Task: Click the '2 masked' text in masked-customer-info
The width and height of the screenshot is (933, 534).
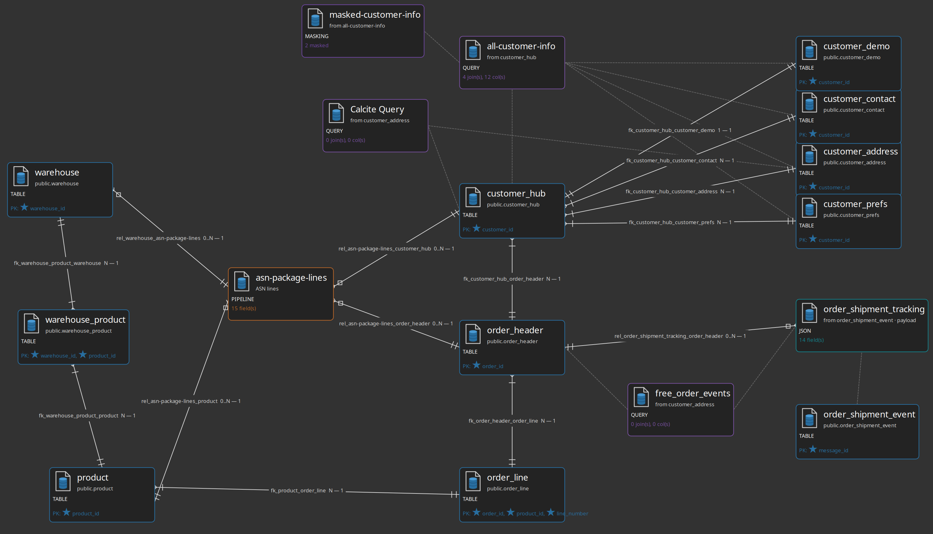Action: tap(317, 46)
